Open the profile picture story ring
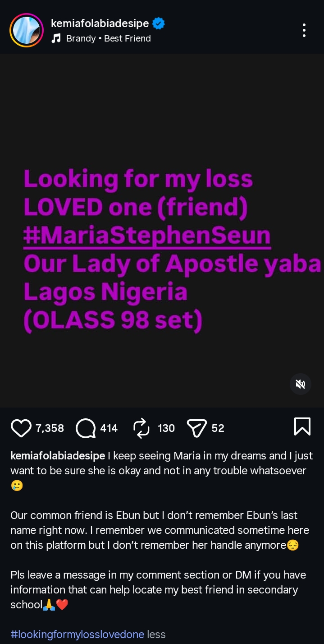 coord(27,30)
